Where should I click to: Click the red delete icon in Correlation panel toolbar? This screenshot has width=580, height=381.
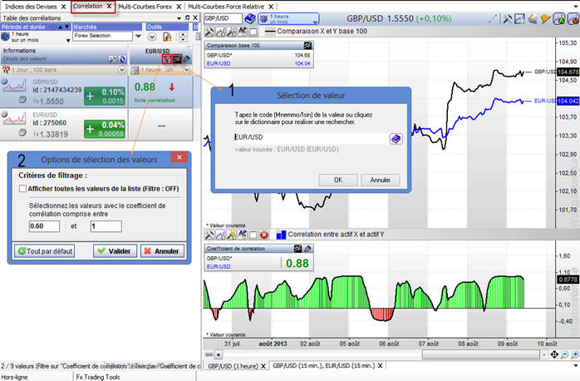pos(263,235)
